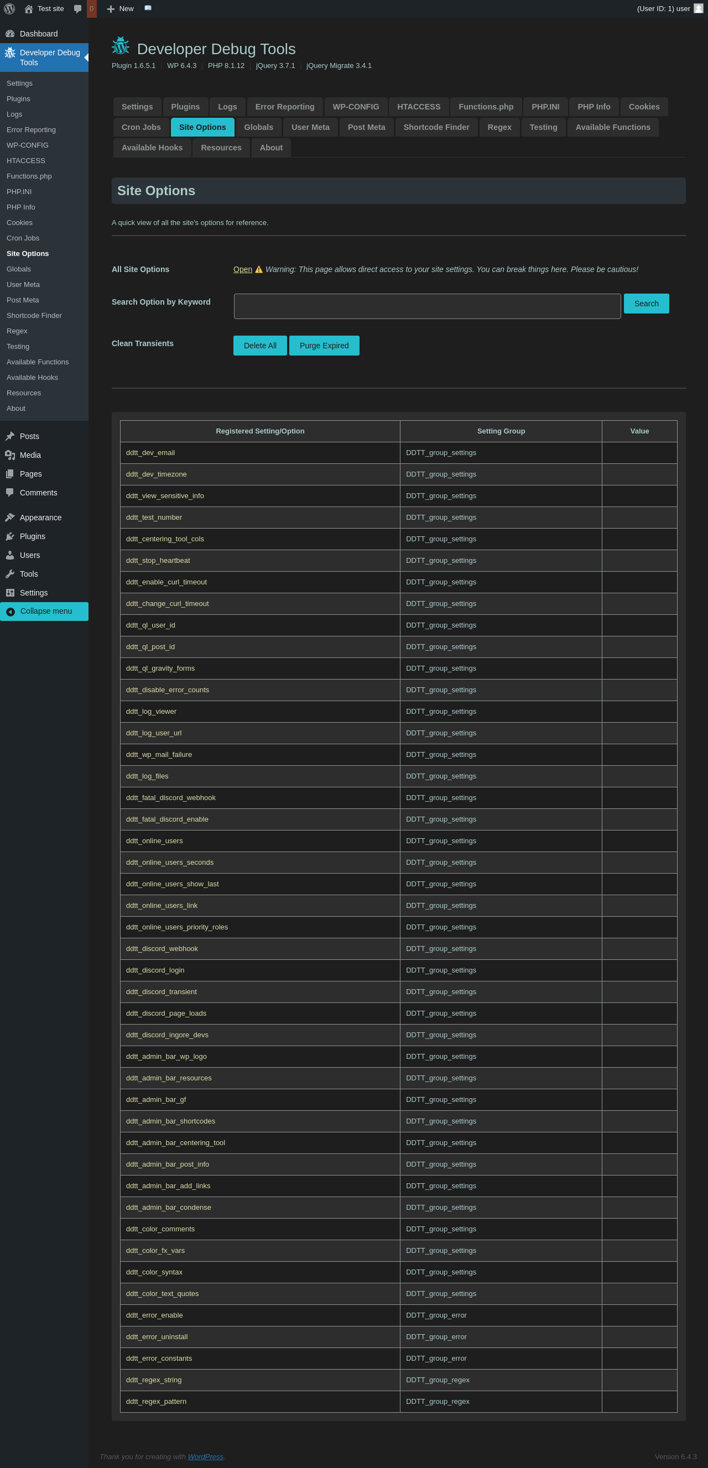708x1468 pixels.
Task: Switch to the Error Reporting tab
Action: [284, 107]
